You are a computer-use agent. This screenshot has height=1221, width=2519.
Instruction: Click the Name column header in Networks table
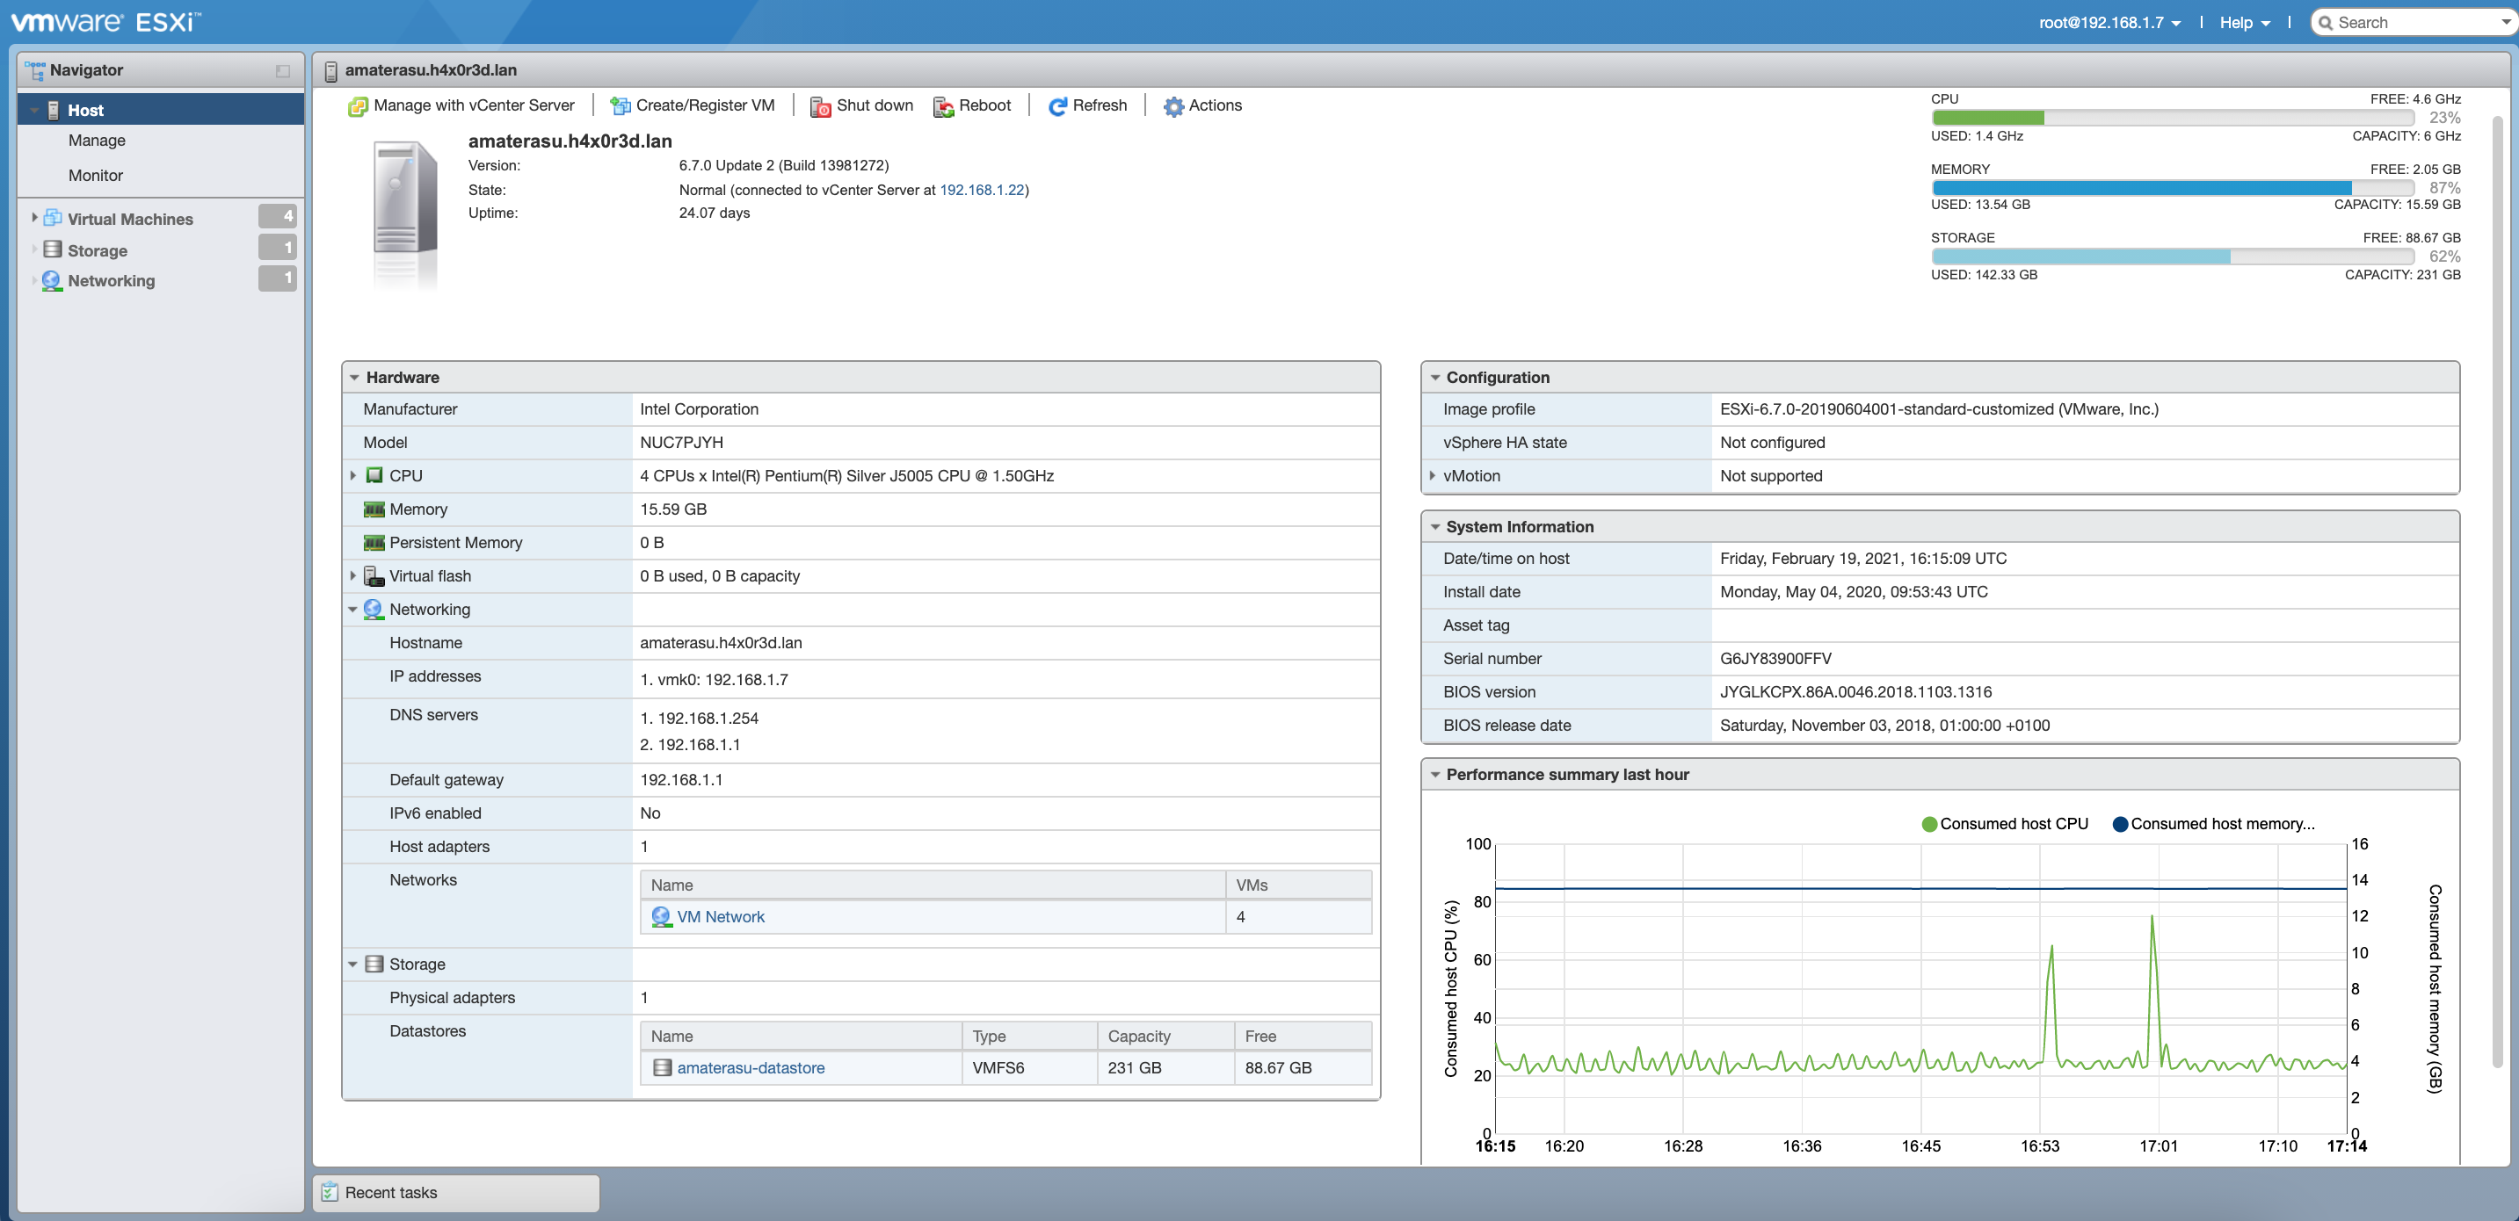click(x=932, y=885)
